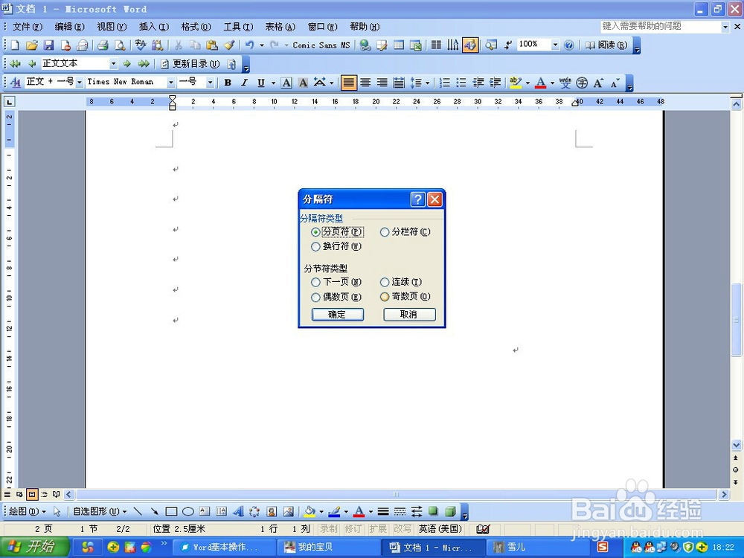Expand the Zoom 100% dropdown
Viewport: 744px width, 558px height.
pos(555,45)
